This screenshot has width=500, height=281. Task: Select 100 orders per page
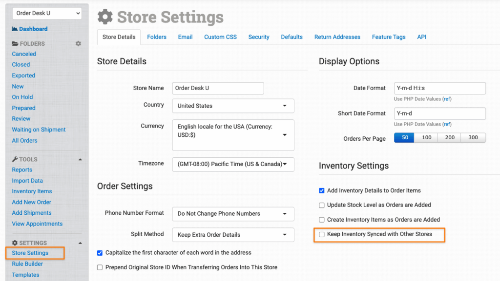point(426,138)
